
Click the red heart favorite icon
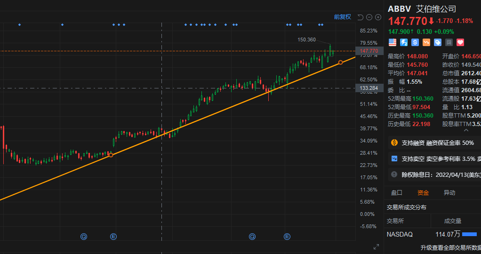point(460,42)
